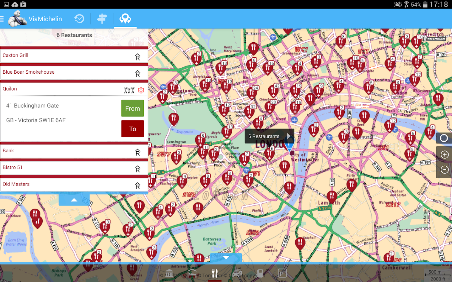Image resolution: width=452 pixels, height=282 pixels.
Task: Zoom in on the map
Action: [x=444, y=154]
